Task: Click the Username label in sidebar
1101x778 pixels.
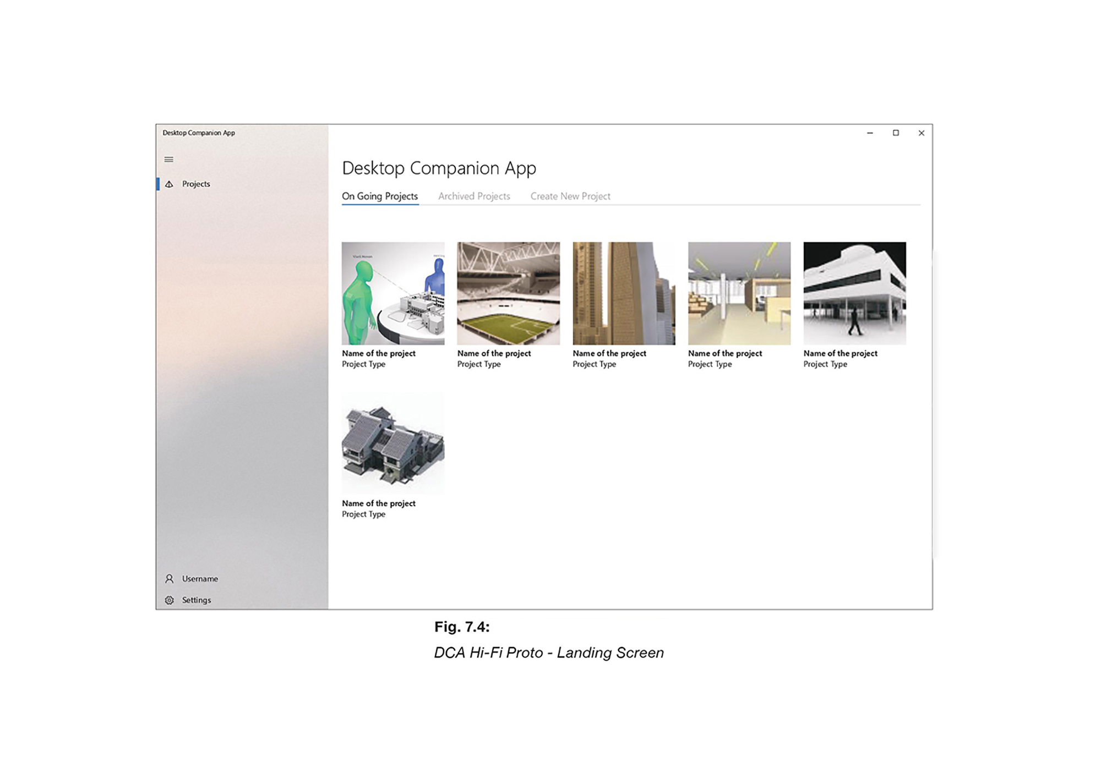Action: 200,579
